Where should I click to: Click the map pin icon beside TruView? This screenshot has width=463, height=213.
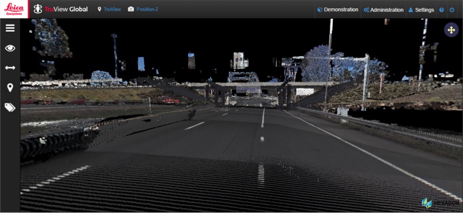click(99, 9)
